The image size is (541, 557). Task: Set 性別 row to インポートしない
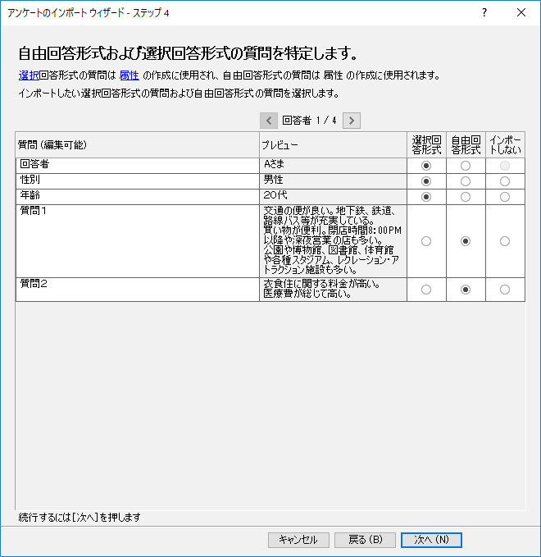pos(505,180)
